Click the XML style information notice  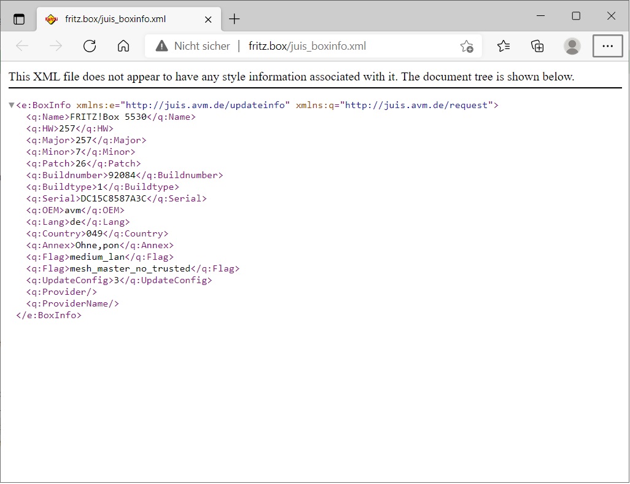pos(292,76)
